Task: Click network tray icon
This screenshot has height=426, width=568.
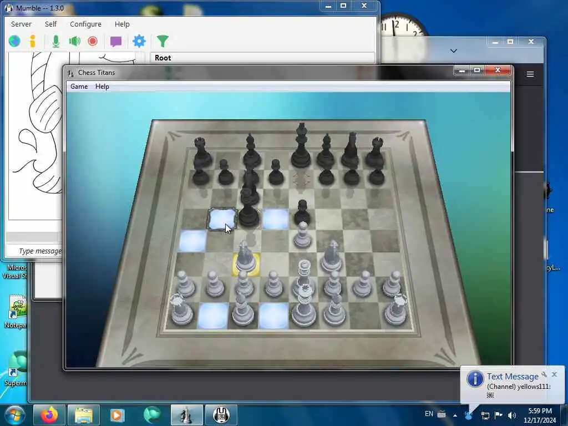Action: (485, 415)
